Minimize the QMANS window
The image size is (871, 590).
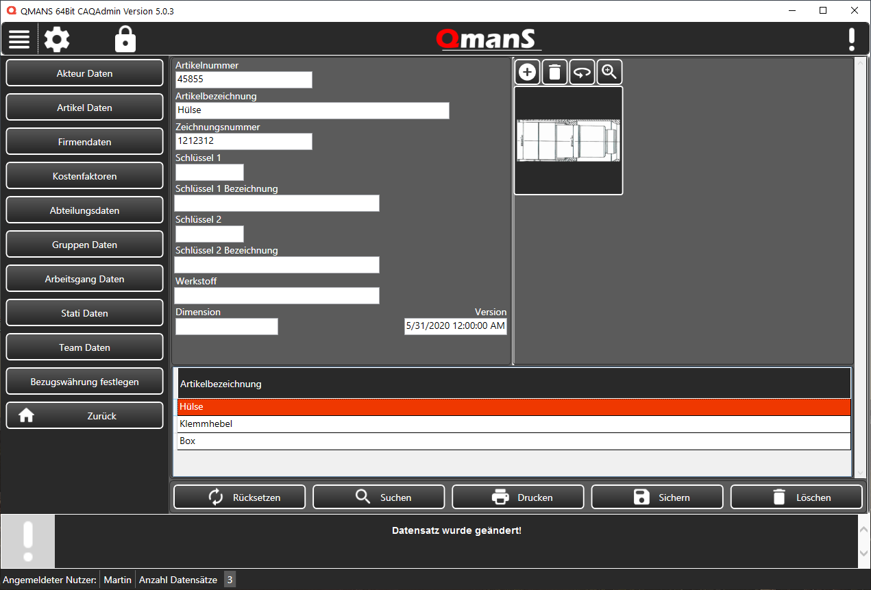(792, 10)
